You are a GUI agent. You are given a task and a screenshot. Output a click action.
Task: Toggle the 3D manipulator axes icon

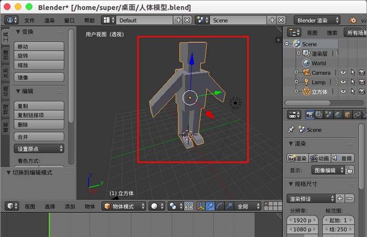200,206
